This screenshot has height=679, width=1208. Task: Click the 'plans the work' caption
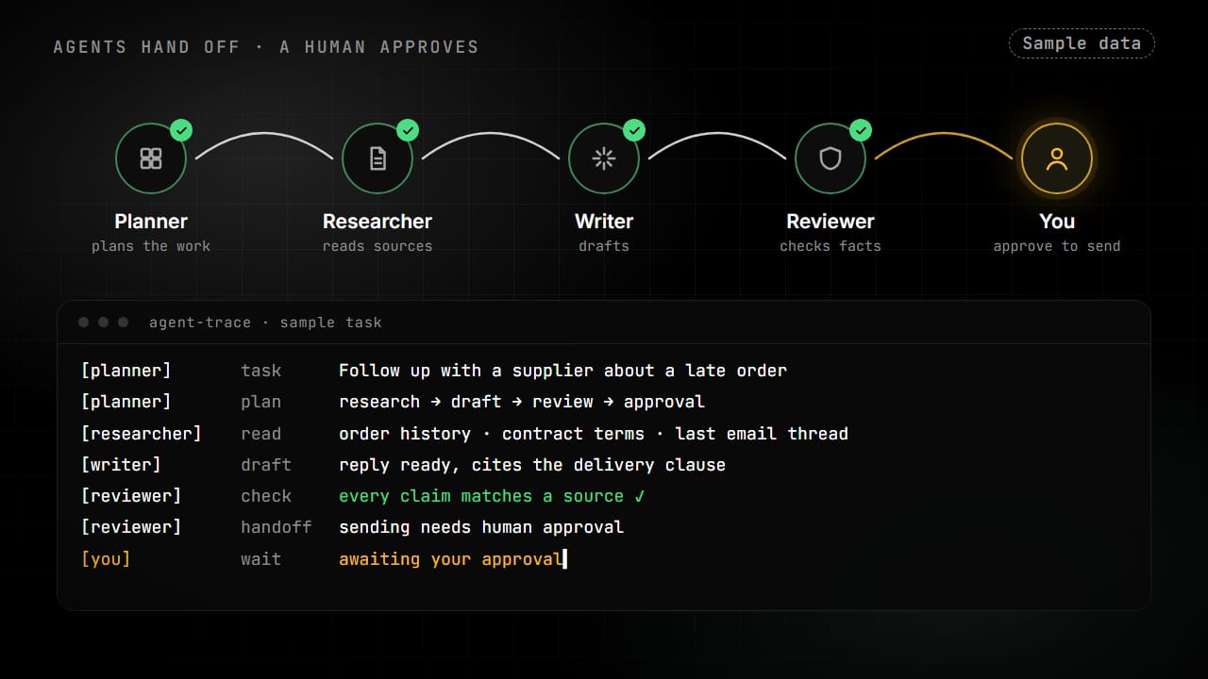[x=151, y=246]
